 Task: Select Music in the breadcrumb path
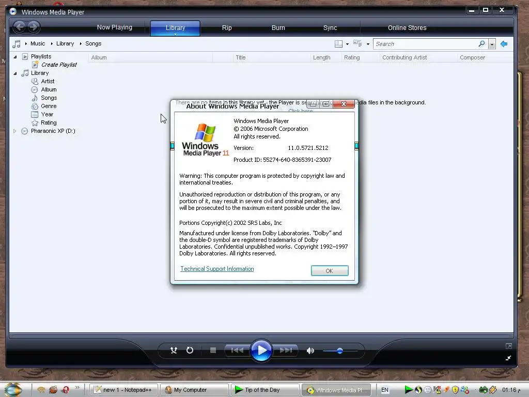click(x=37, y=43)
